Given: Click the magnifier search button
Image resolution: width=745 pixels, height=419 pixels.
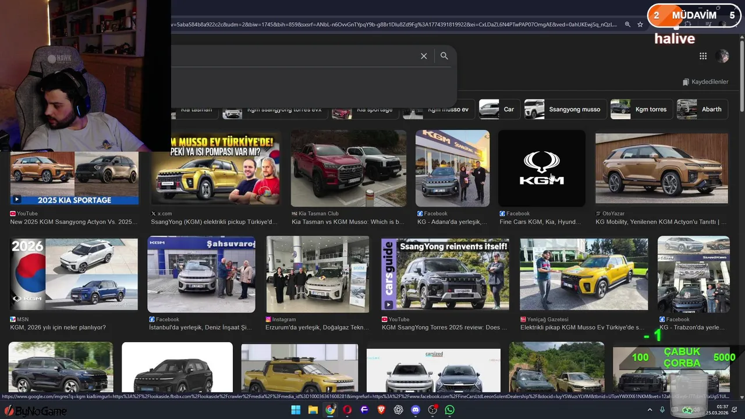Looking at the screenshot, I should coord(444,56).
